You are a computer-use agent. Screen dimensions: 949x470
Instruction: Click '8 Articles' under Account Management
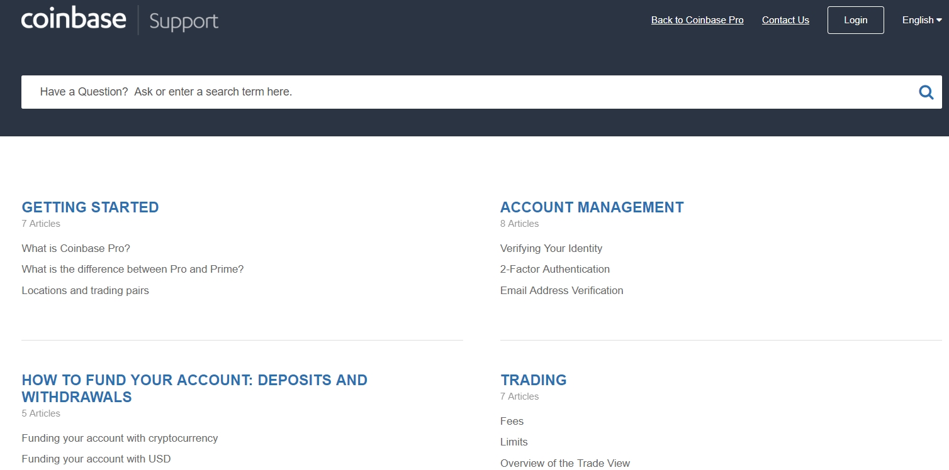(519, 224)
